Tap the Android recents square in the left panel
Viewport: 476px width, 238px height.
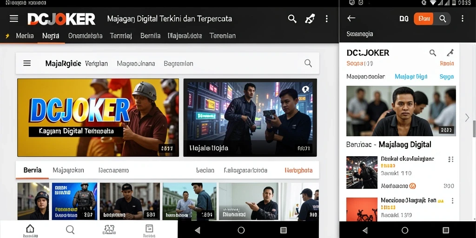coord(283,230)
